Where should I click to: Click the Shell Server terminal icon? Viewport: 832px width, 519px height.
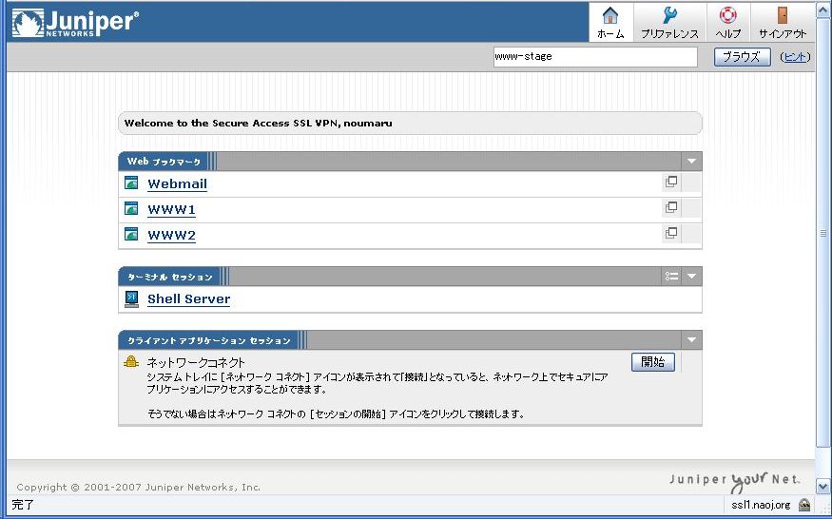pos(131,299)
